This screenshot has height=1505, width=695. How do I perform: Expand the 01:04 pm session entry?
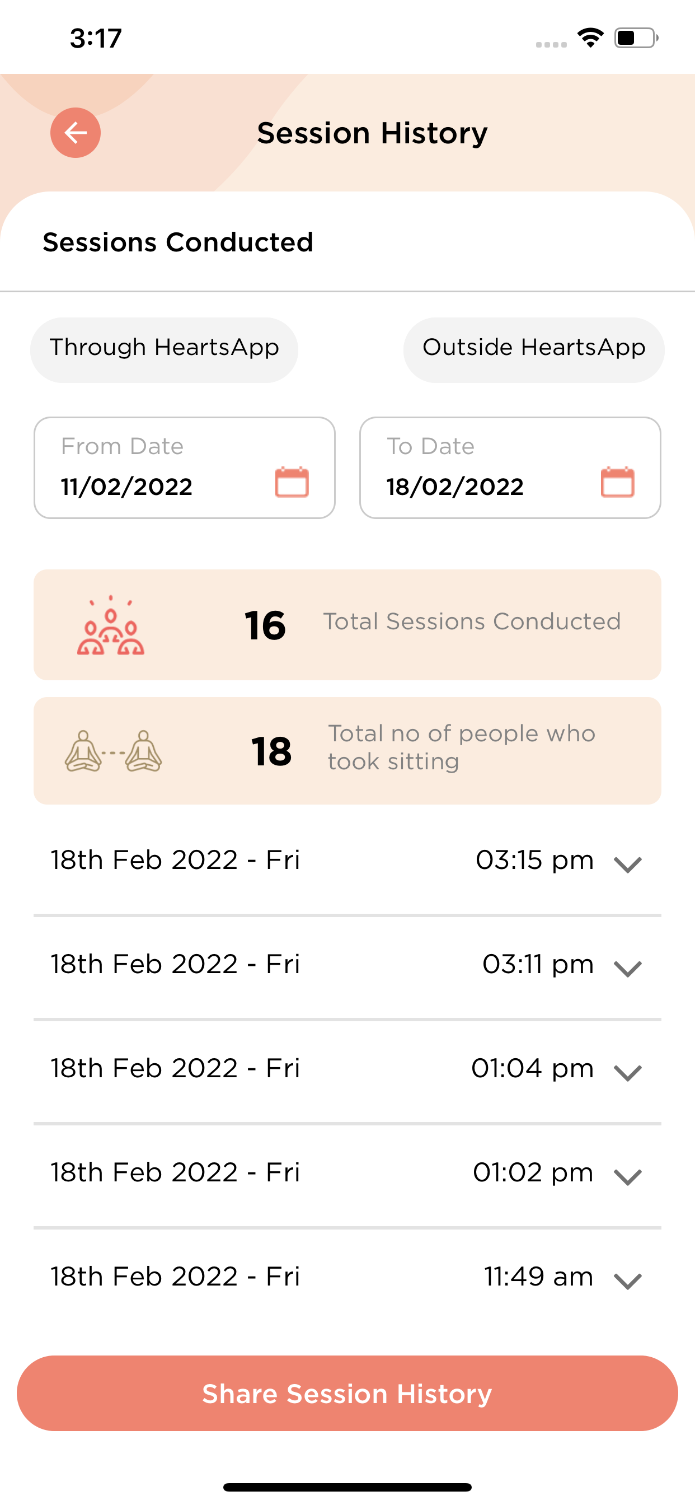(628, 1072)
